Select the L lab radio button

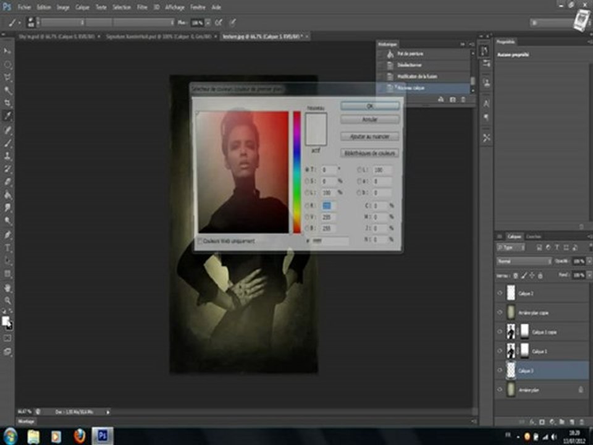(x=360, y=170)
